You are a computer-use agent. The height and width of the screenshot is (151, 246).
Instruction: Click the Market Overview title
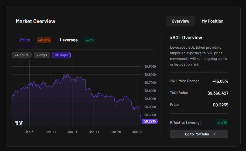tap(36, 21)
